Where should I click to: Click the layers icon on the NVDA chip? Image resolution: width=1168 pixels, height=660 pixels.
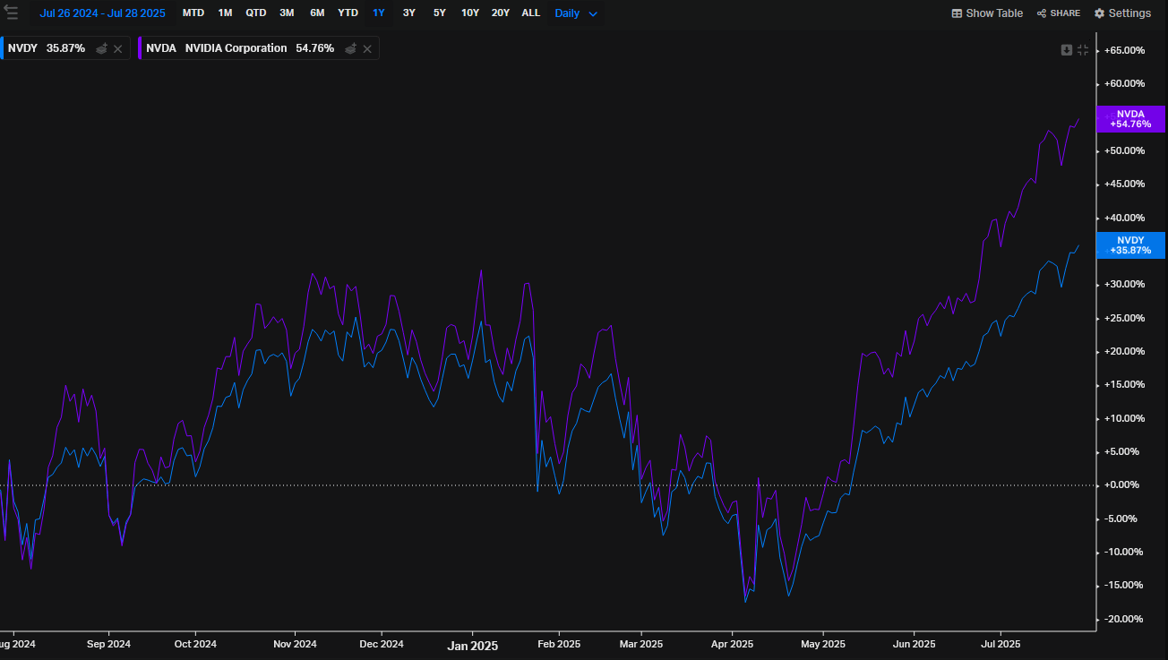(350, 48)
